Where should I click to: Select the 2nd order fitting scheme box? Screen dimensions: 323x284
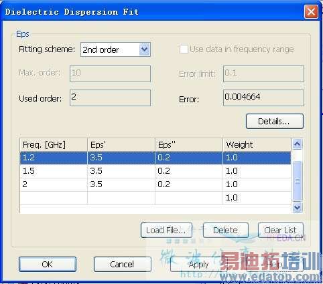pos(115,49)
